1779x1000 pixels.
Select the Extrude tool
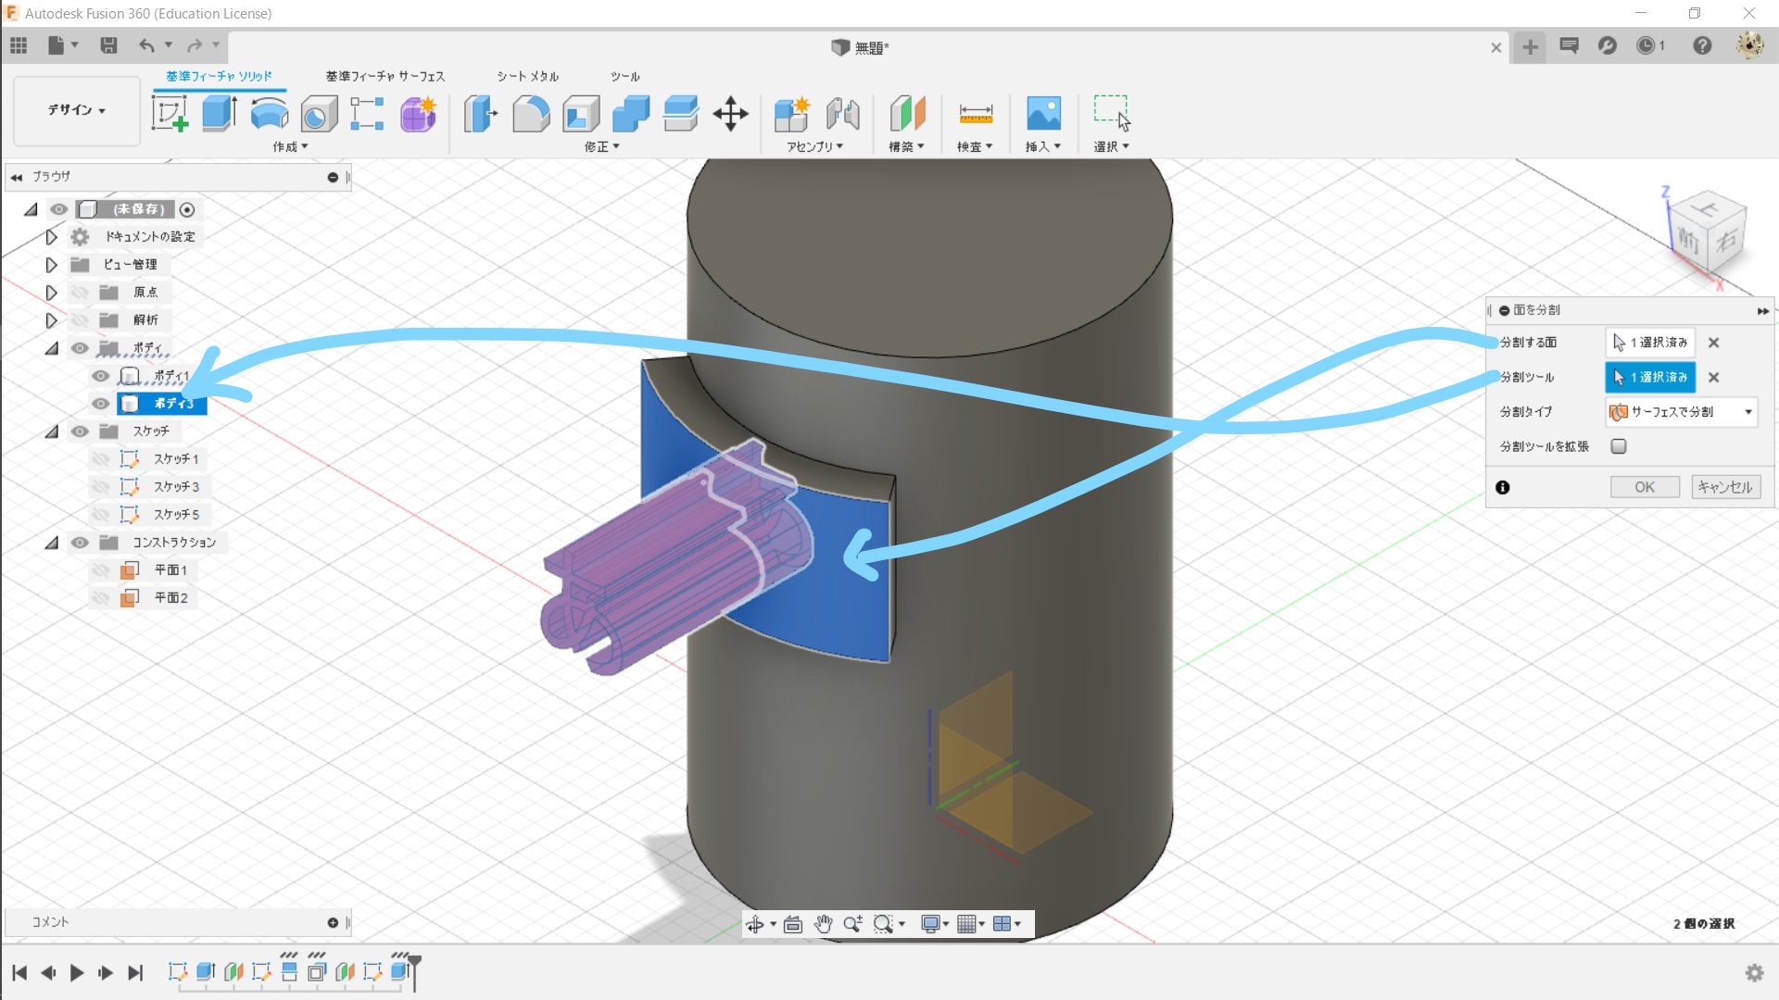coord(220,114)
